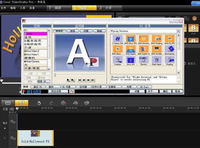Click scroll-down arrow in the control list
Screen dimensions: 200x148
[49, 69]
